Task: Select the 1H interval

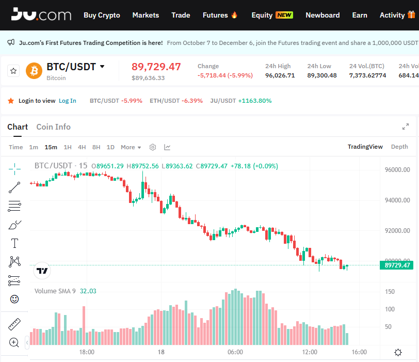Action: coord(68,147)
